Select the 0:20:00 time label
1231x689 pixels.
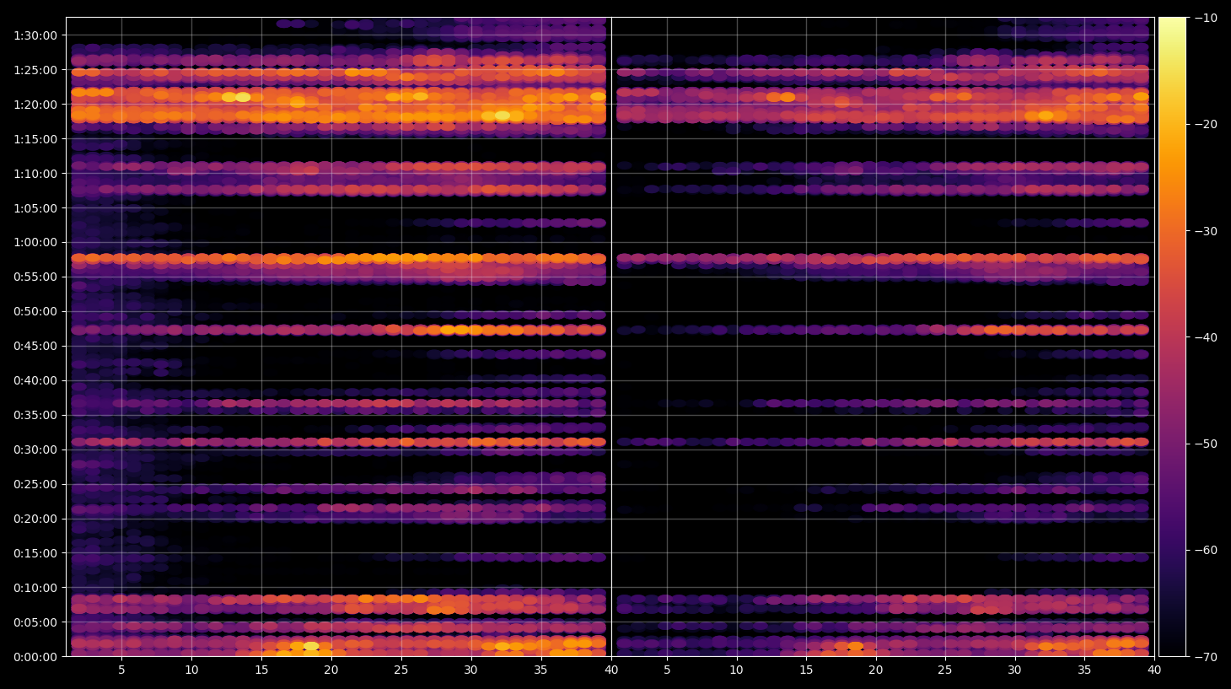(x=35, y=519)
